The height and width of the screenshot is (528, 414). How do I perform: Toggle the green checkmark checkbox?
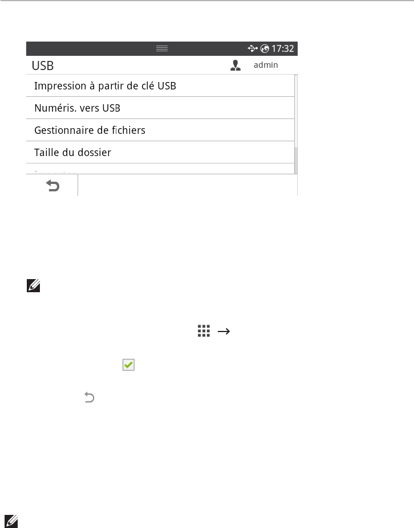(x=128, y=366)
